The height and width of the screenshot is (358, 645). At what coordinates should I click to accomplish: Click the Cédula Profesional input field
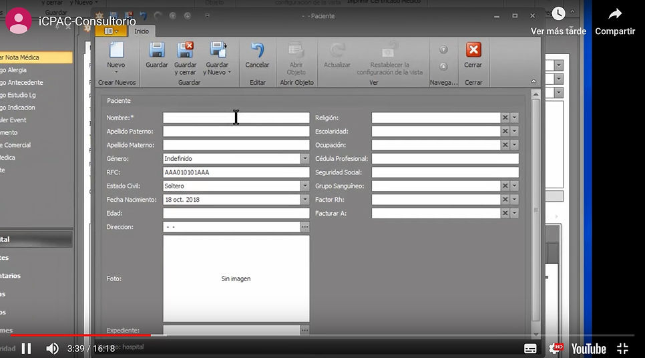coord(445,158)
